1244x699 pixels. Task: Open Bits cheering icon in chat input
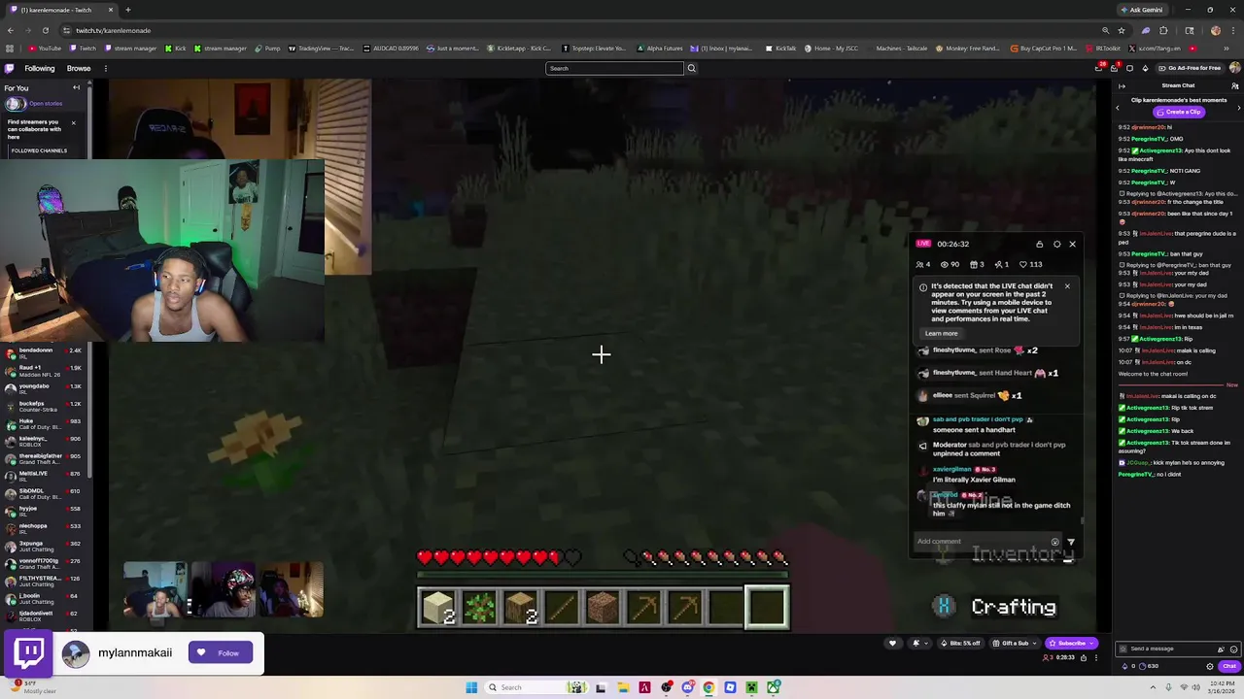pos(1221,649)
